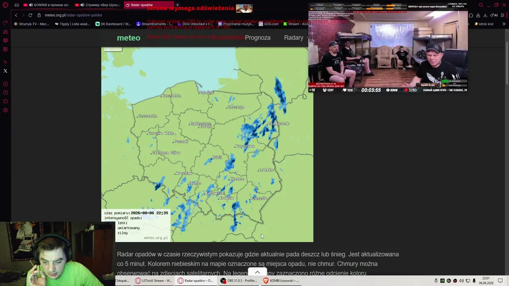Go back with the browser back arrow
The height and width of the screenshot is (286, 509).
[16, 15]
